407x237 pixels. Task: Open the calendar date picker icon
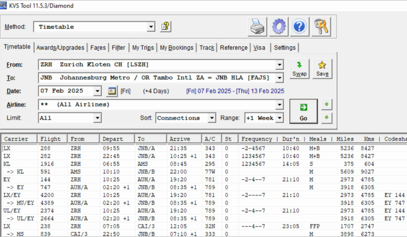coord(112,91)
